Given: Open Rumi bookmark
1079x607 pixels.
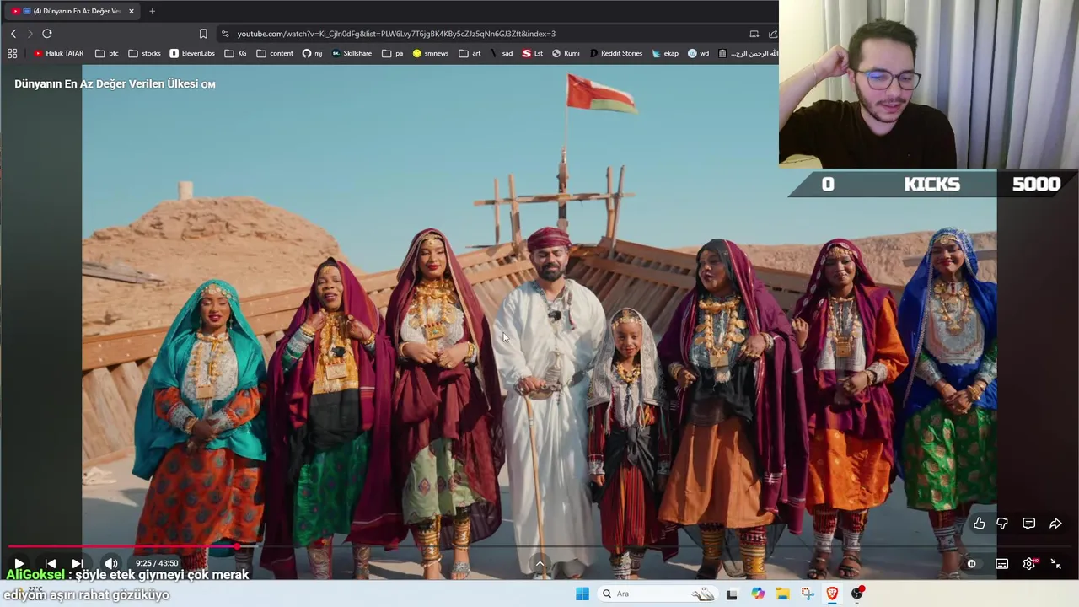Looking at the screenshot, I should click(x=566, y=53).
